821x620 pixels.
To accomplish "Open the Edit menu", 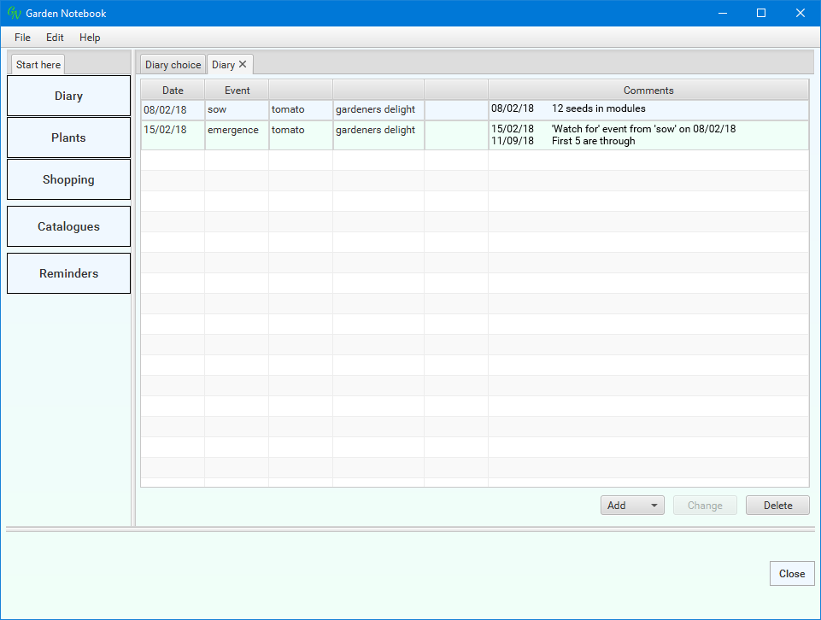I will (55, 38).
